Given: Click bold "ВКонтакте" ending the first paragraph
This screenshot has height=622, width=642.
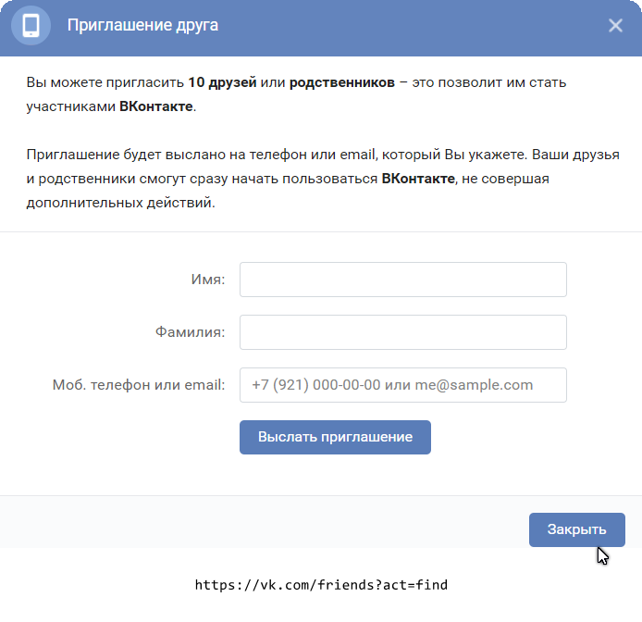Looking at the screenshot, I should tap(156, 106).
